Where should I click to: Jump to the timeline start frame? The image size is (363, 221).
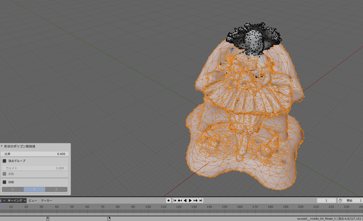click(175, 201)
